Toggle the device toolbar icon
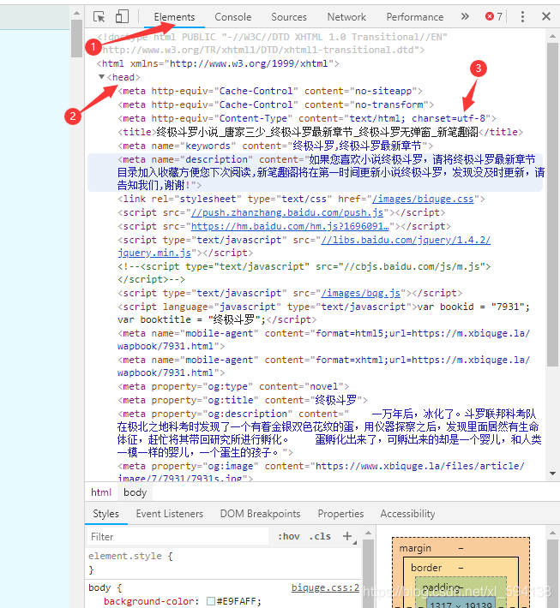This screenshot has width=560, height=608. (x=122, y=16)
